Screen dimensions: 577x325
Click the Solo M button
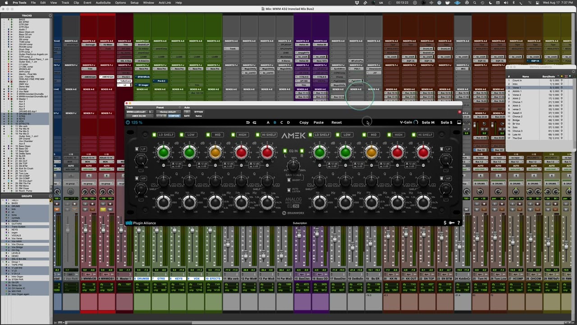428,122
